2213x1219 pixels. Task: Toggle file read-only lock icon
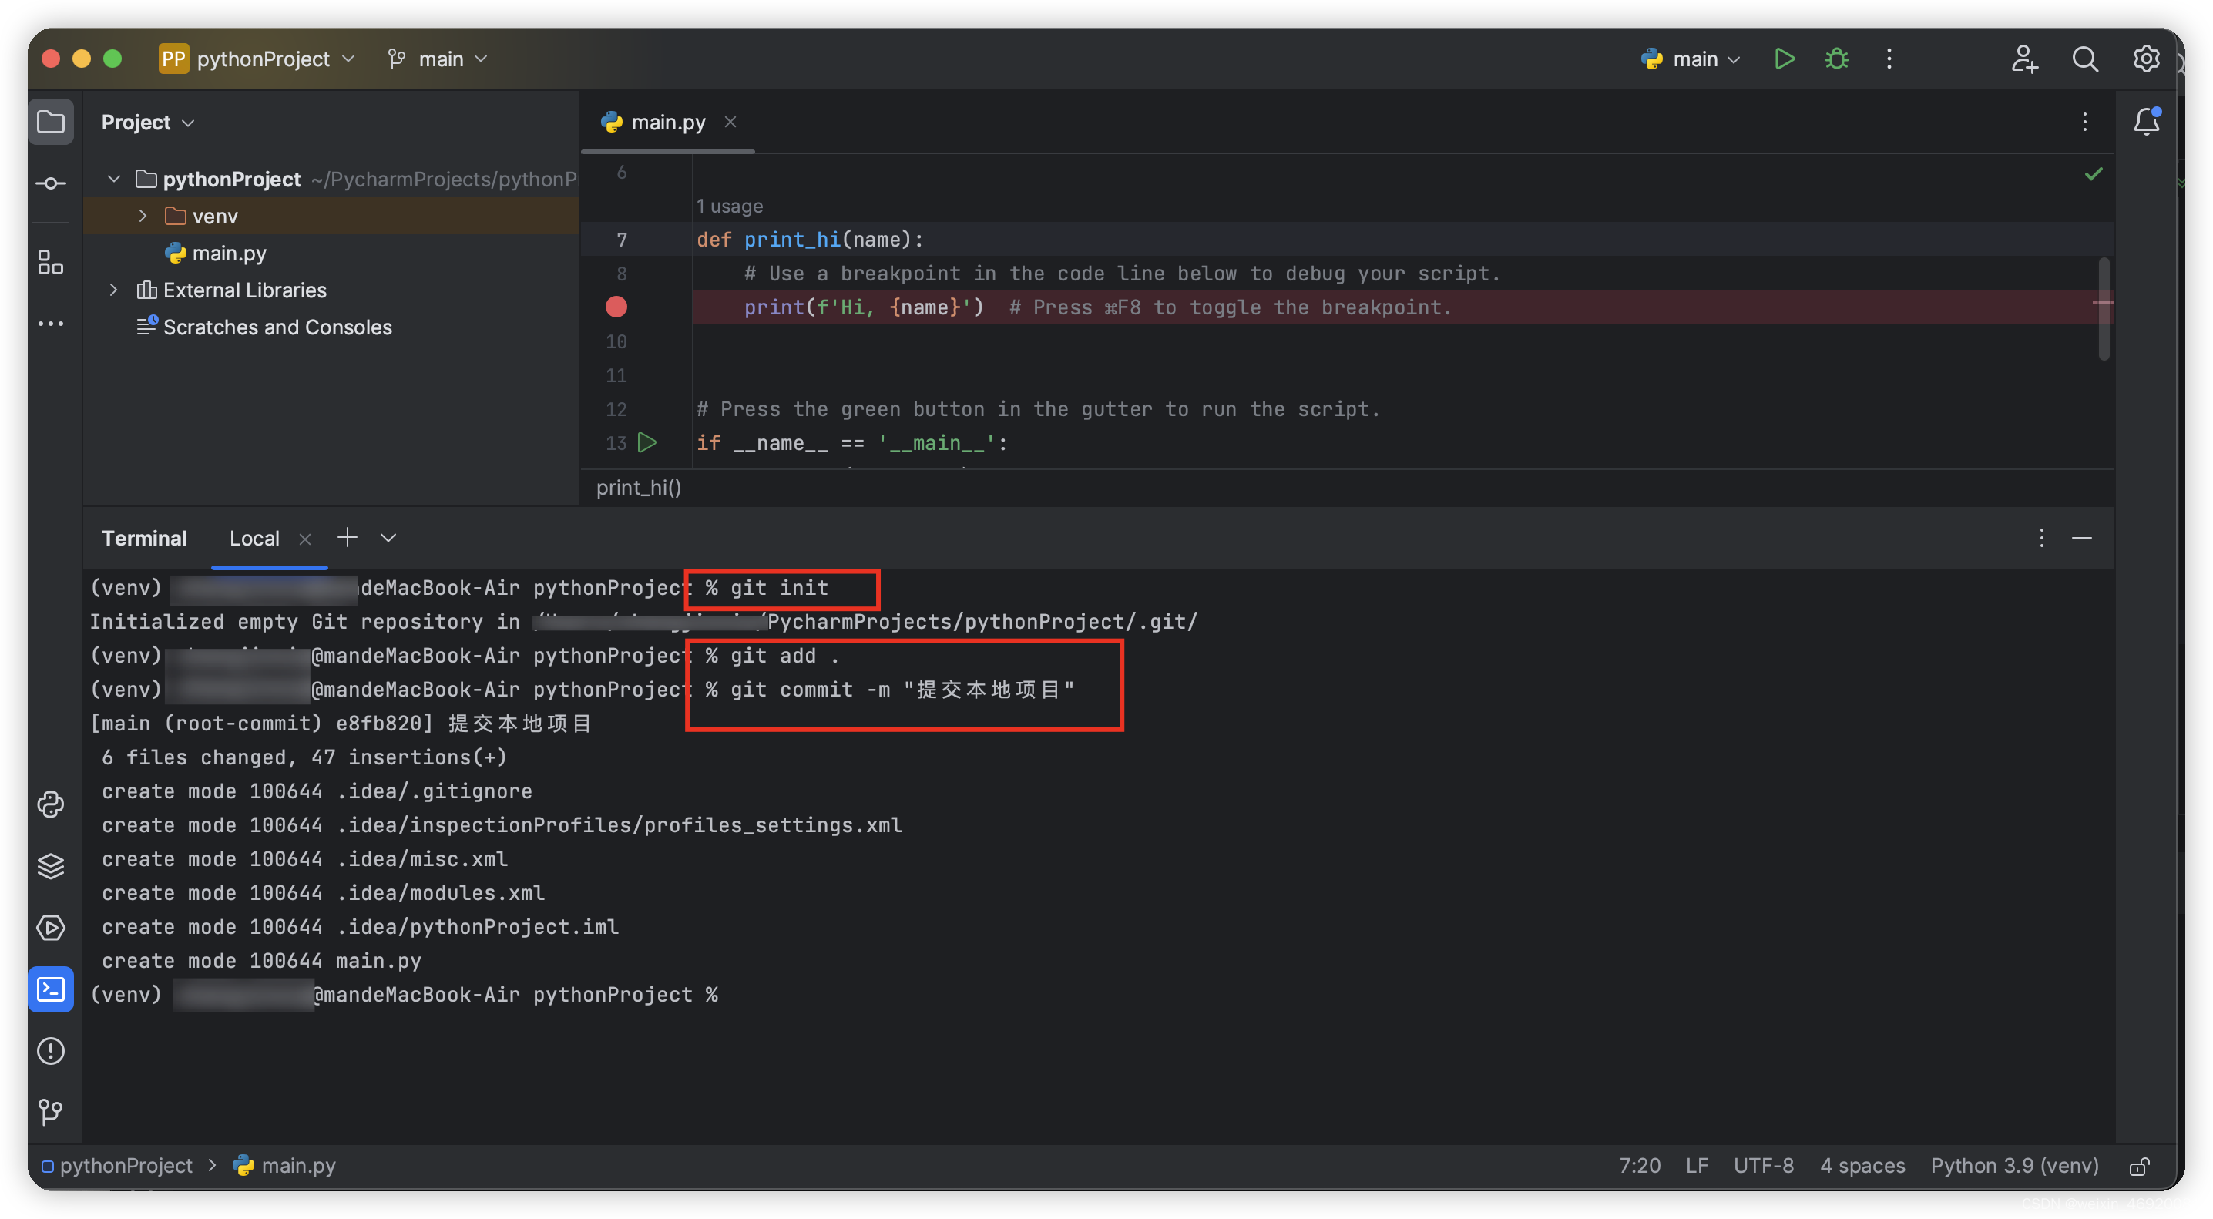click(2139, 1166)
